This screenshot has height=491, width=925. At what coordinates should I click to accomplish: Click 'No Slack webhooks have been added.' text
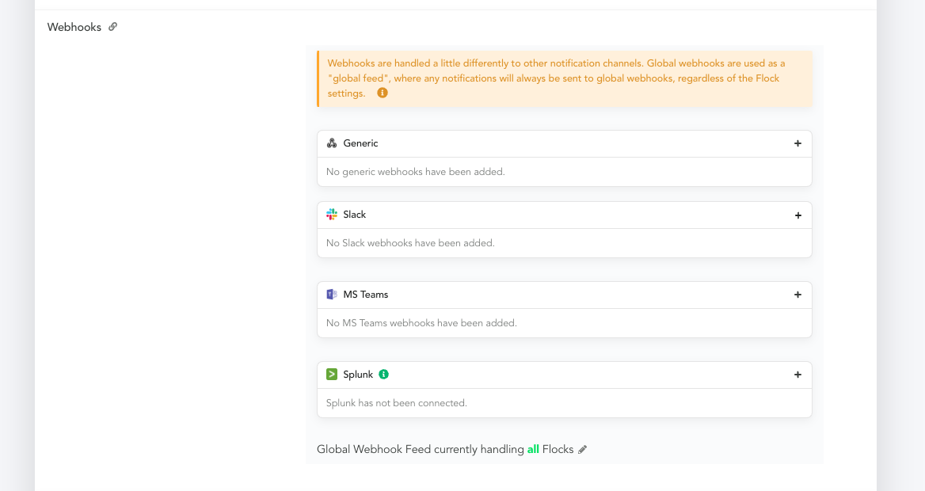410,242
